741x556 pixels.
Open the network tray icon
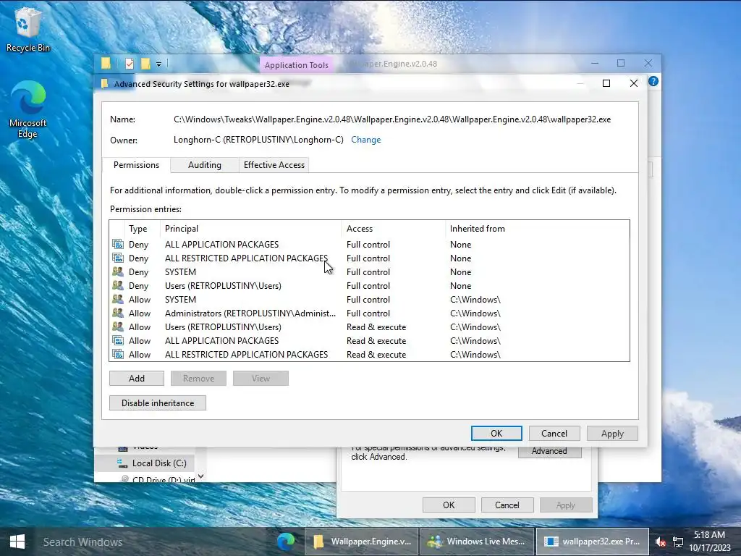677,542
